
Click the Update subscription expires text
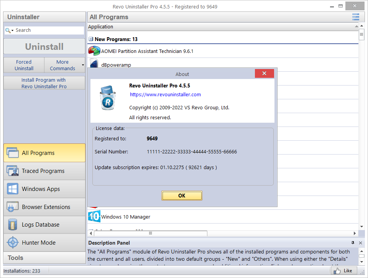pyautogui.click(x=156, y=168)
